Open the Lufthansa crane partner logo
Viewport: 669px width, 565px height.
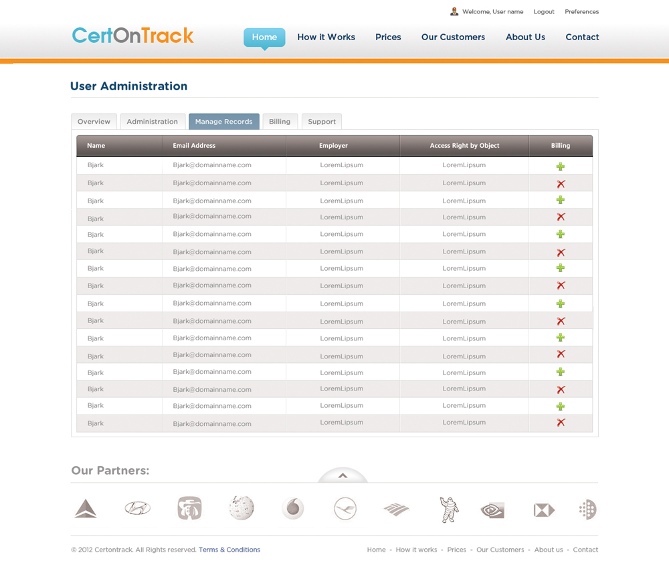(345, 508)
